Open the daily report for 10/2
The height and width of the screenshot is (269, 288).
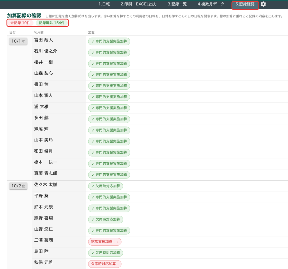click(18, 186)
